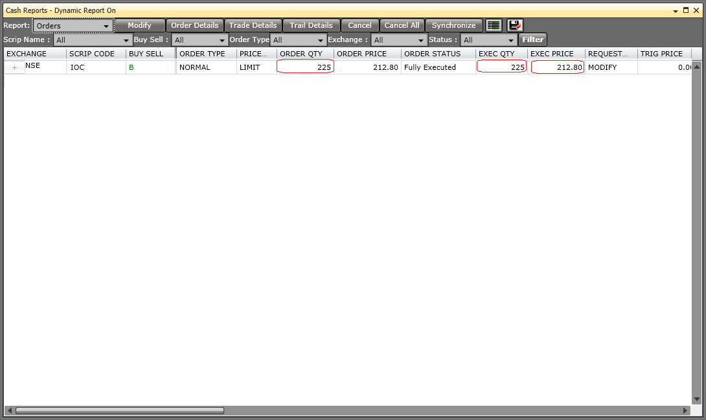The height and width of the screenshot is (420, 706).
Task: Sort by the EXCHANGE column header
Action: point(35,54)
